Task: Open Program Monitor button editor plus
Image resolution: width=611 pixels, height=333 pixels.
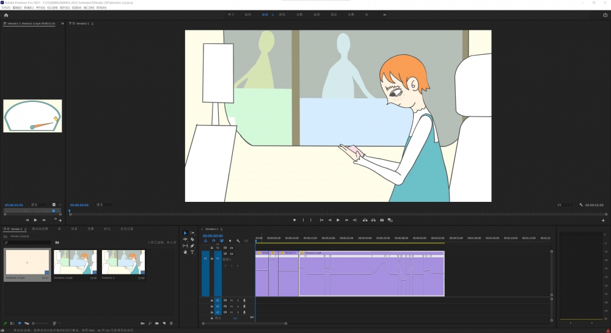Action: [x=603, y=221]
